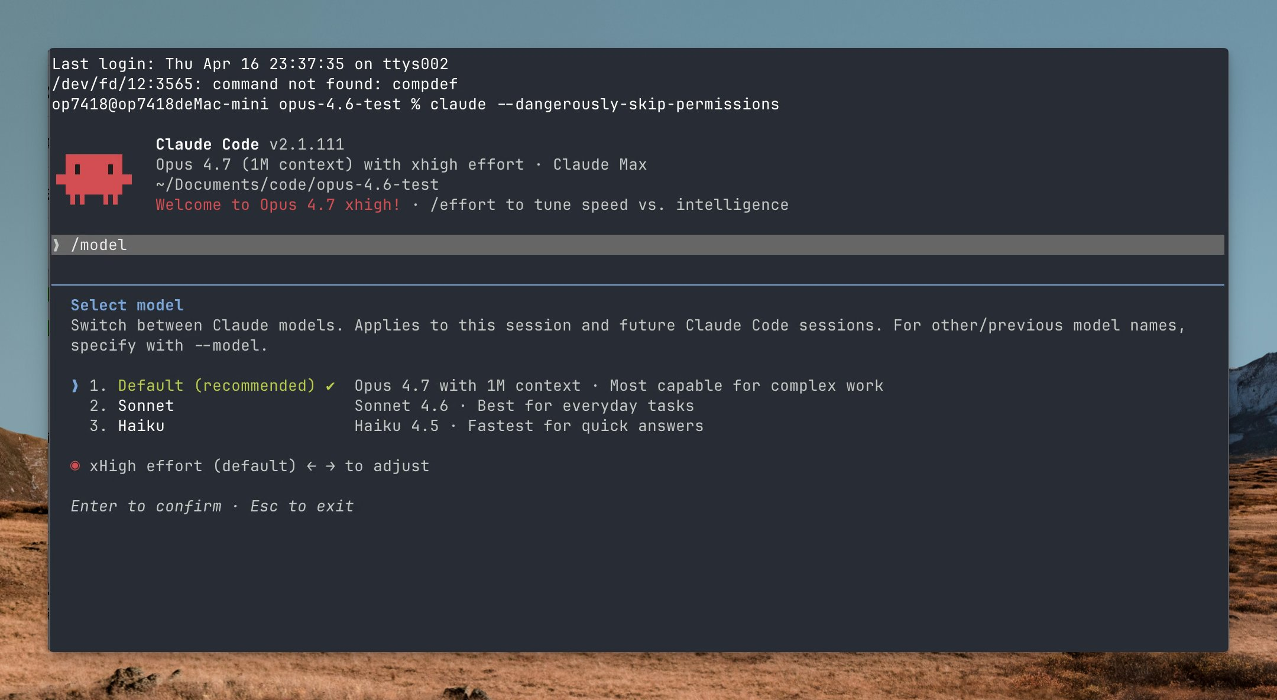This screenshot has height=700, width=1277.
Task: Click the green checkmark beside Default (recommended)
Action: pyautogui.click(x=330, y=386)
